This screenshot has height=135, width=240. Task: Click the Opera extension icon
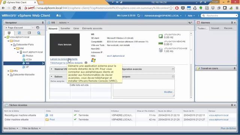tap(177, 8)
